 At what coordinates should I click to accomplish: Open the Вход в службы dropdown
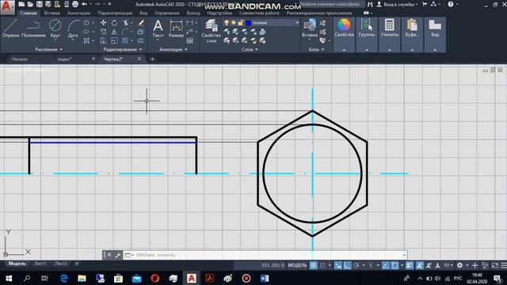click(400, 4)
